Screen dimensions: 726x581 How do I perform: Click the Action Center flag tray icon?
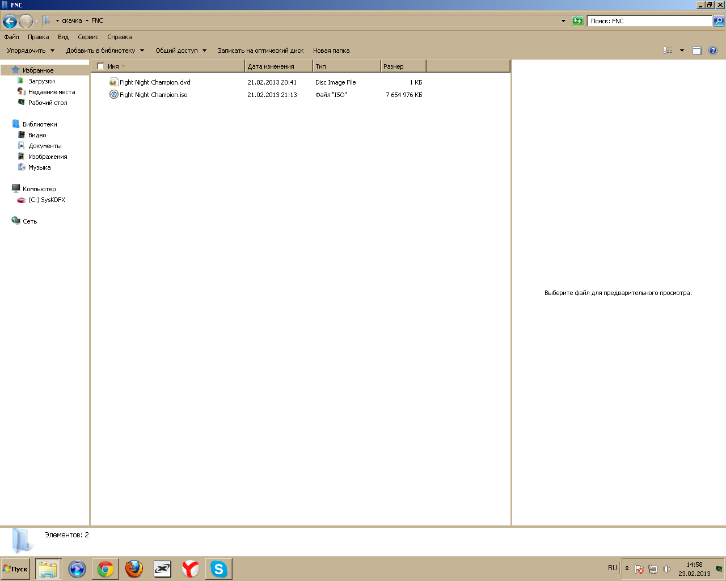(x=639, y=569)
